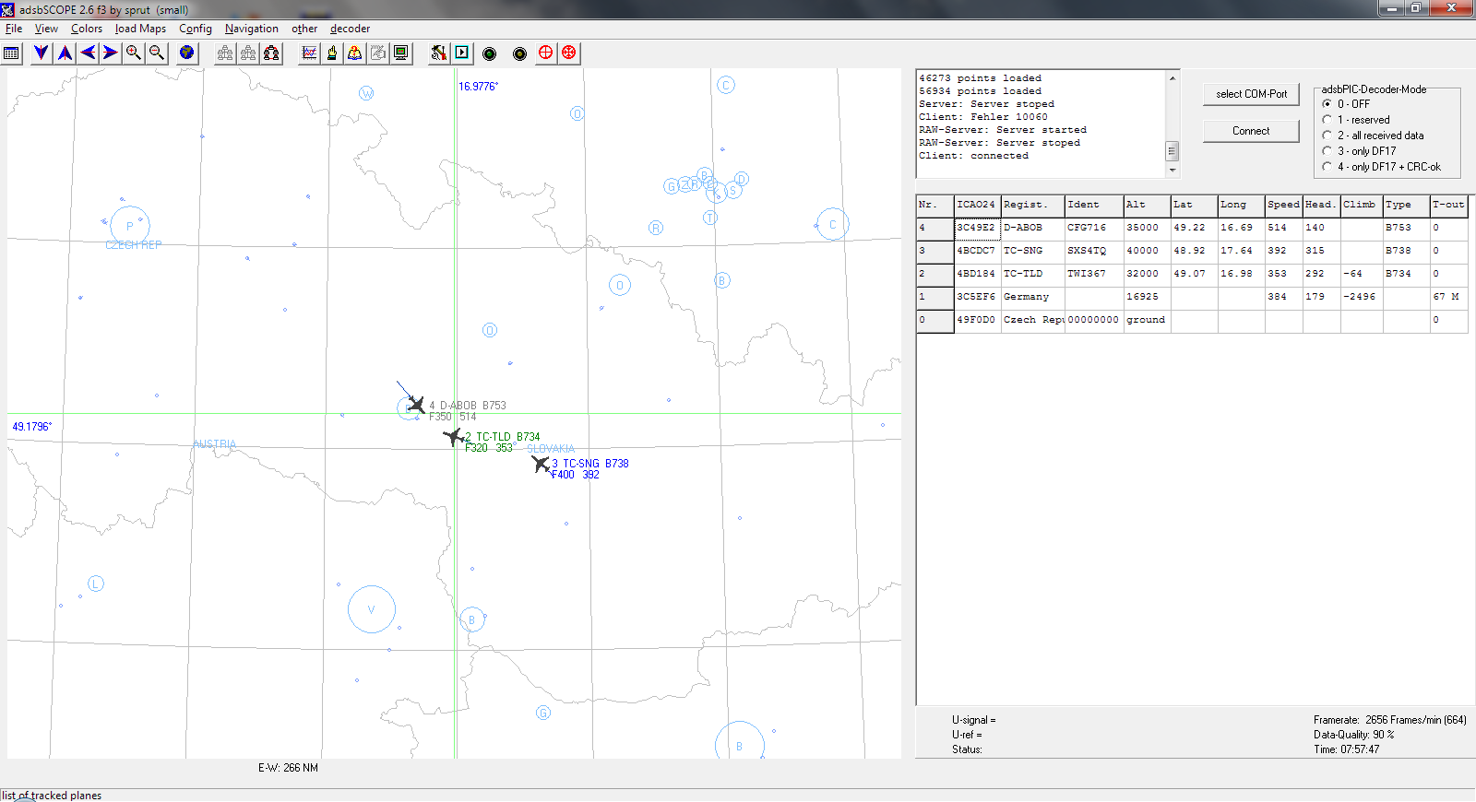Screen dimensions: 1476x802
Task: Click the ICAO24 column header
Action: pos(977,206)
